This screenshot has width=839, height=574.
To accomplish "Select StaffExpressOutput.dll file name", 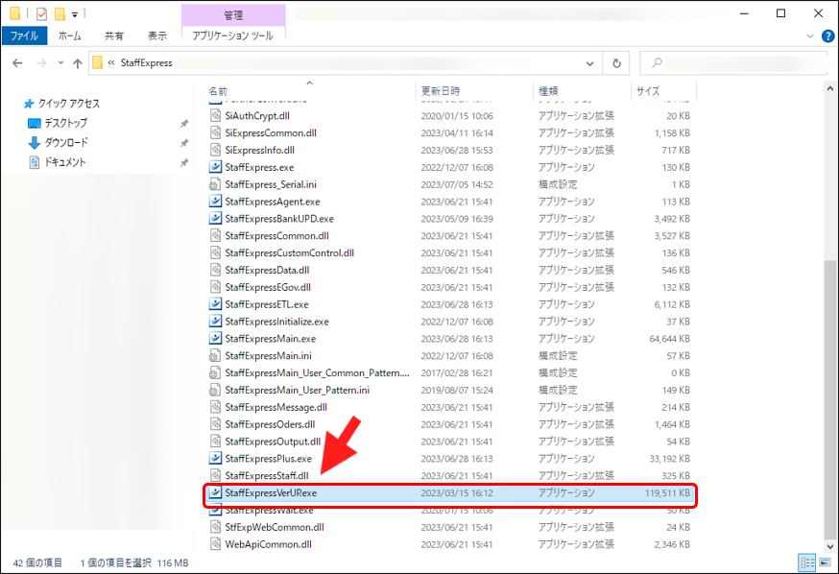I will point(273,441).
